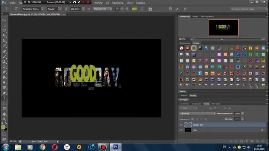The width and height of the screenshot is (269, 151).
Task: Toggle lock transparent pixels
Action: tap(193, 119)
